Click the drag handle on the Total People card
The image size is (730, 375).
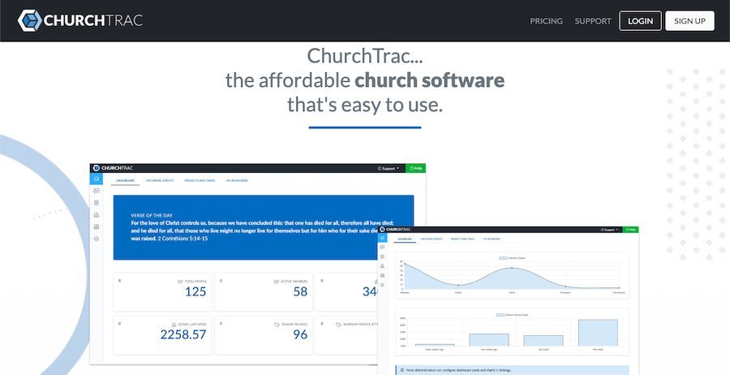click(x=120, y=280)
